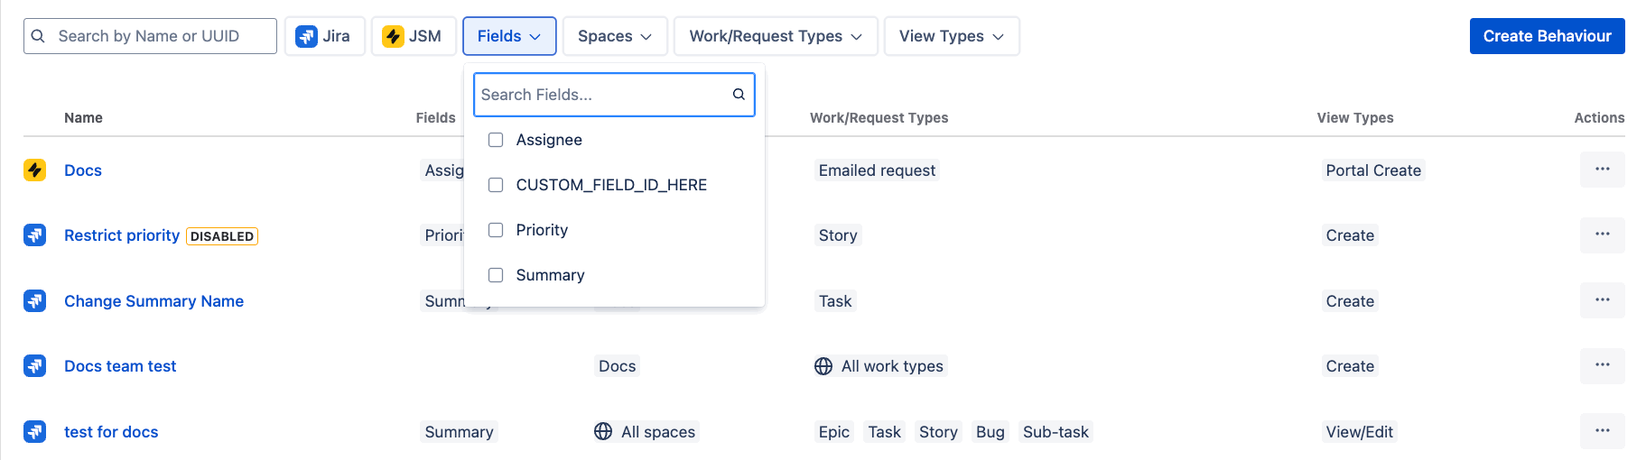The image size is (1646, 460).
Task: Click the Jira icon beside Docs team test
Action: 34,365
